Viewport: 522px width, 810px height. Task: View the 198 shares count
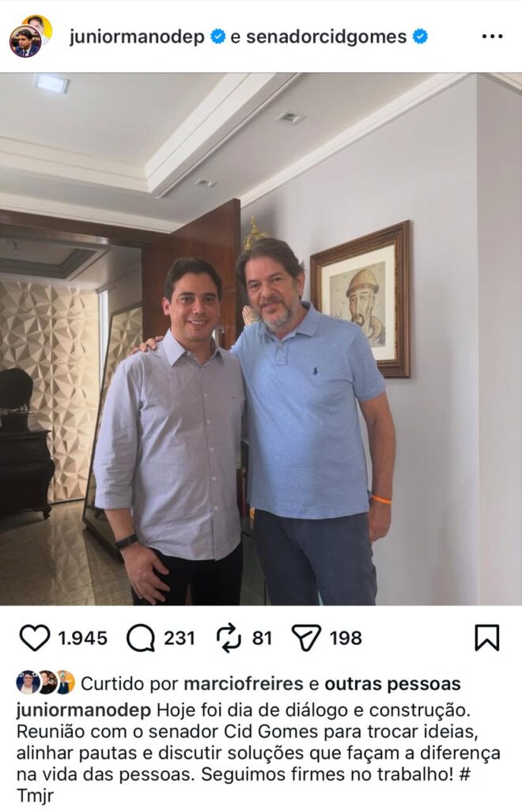click(x=346, y=638)
